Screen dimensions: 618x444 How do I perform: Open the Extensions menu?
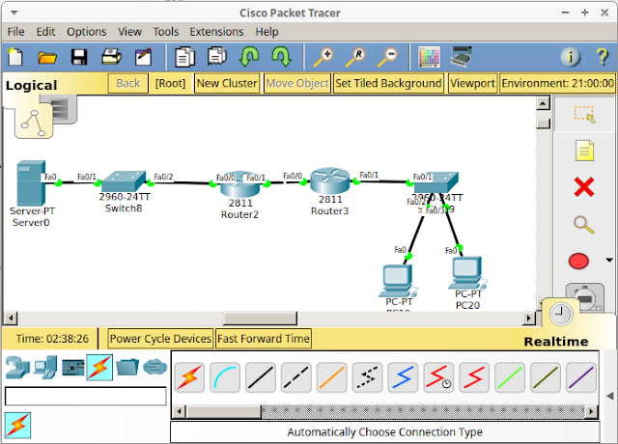coord(216,32)
